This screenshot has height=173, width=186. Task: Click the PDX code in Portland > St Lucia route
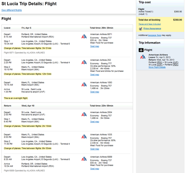point(159,63)
